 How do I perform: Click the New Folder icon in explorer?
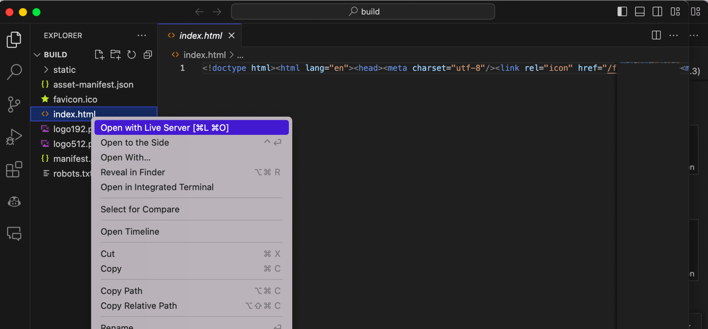[115, 55]
